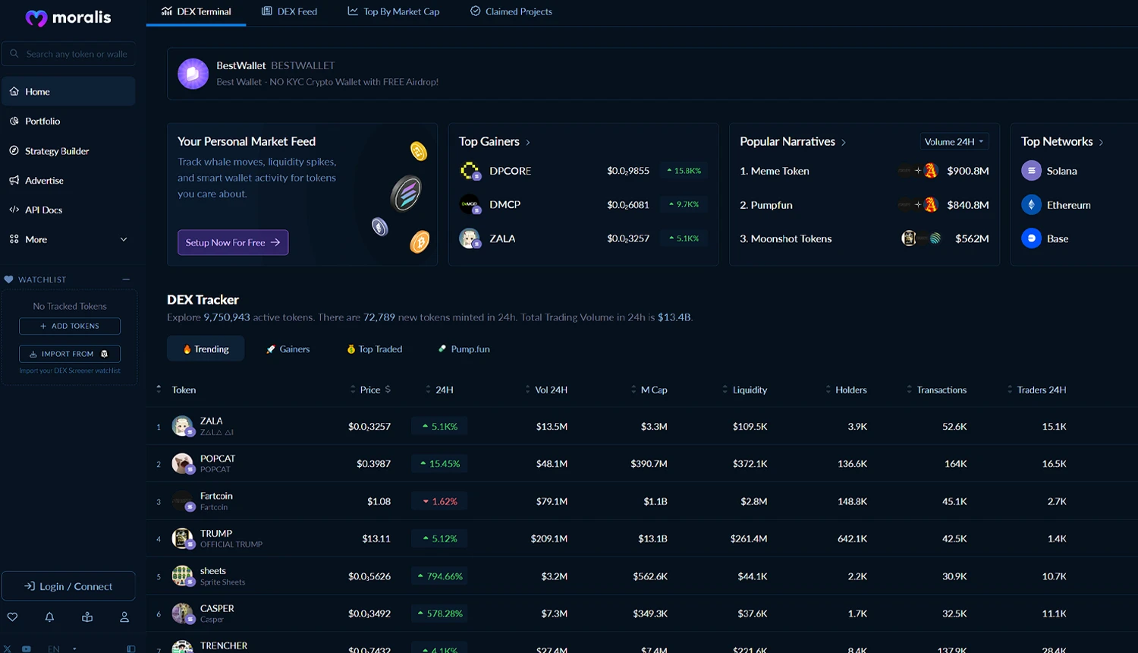Select the Top Traded filter tab
1138x653 pixels.
pos(375,349)
